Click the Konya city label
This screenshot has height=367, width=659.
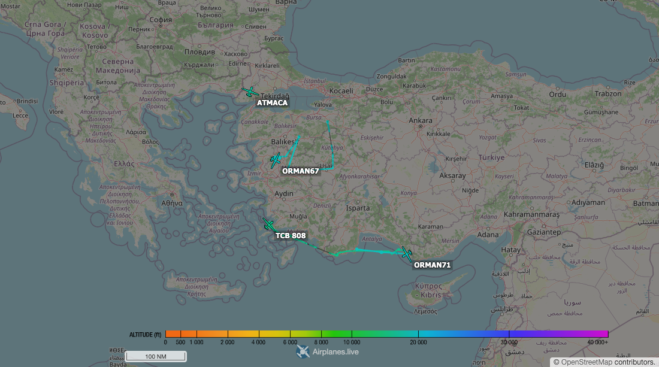pos(409,193)
